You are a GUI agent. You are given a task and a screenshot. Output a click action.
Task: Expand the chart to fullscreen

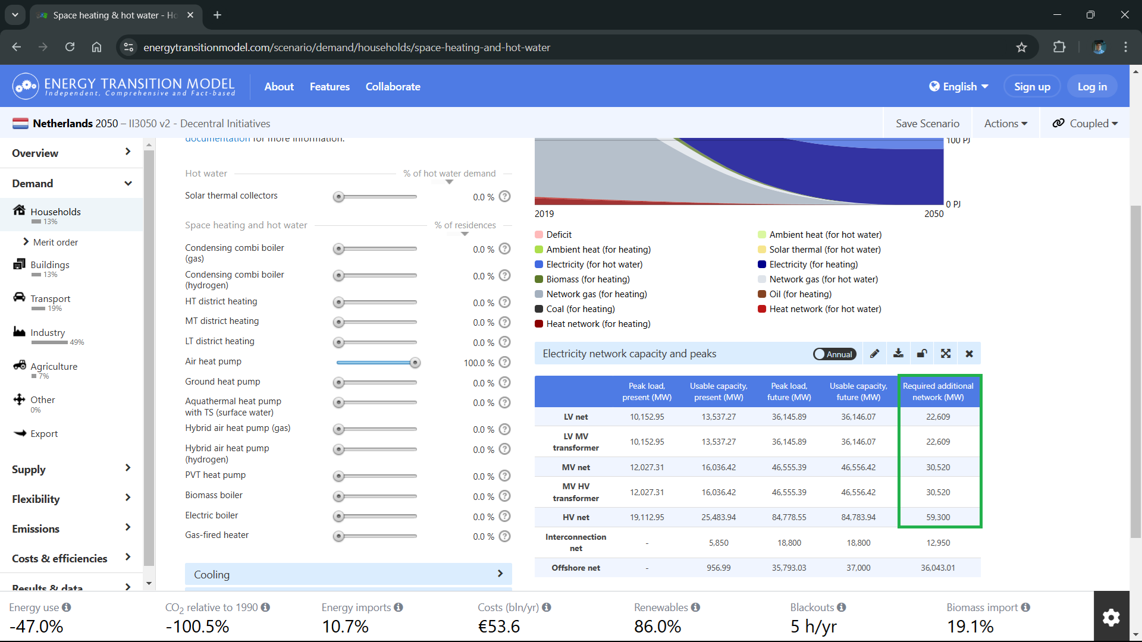tap(946, 354)
